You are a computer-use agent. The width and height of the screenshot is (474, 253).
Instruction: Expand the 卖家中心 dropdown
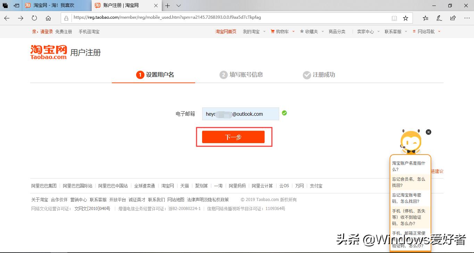(x=366, y=31)
